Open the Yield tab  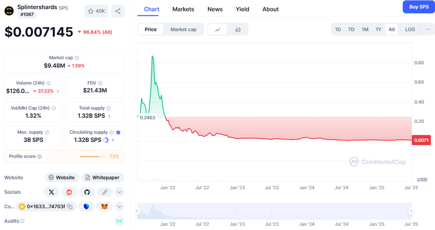[x=242, y=9]
